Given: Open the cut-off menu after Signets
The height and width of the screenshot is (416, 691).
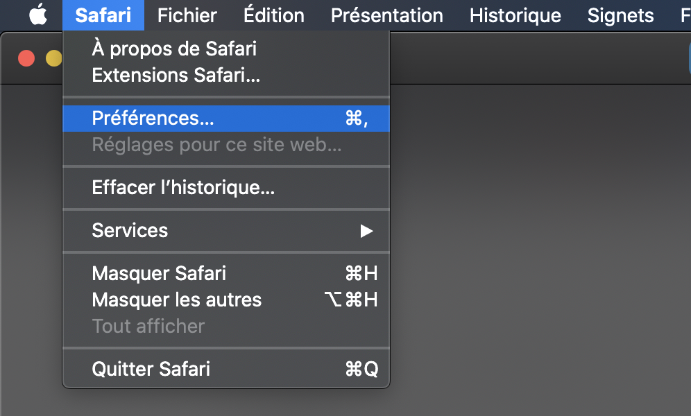Looking at the screenshot, I should click(685, 15).
